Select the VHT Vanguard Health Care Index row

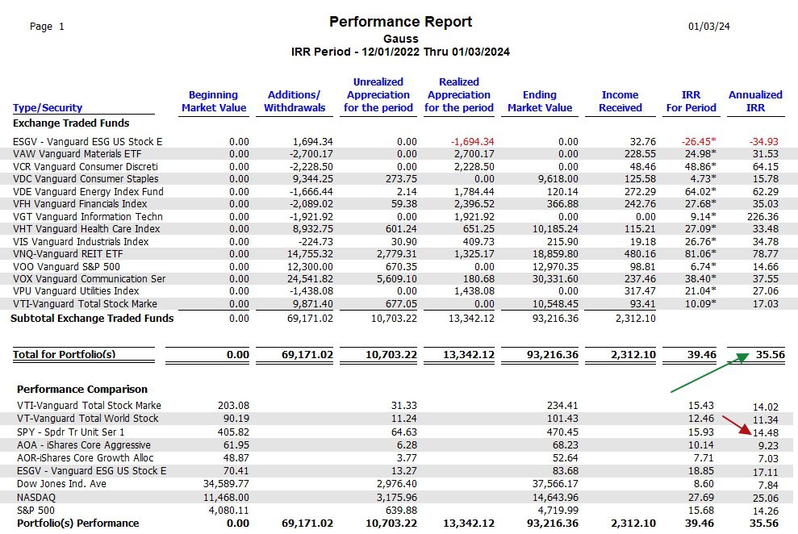tap(399, 229)
